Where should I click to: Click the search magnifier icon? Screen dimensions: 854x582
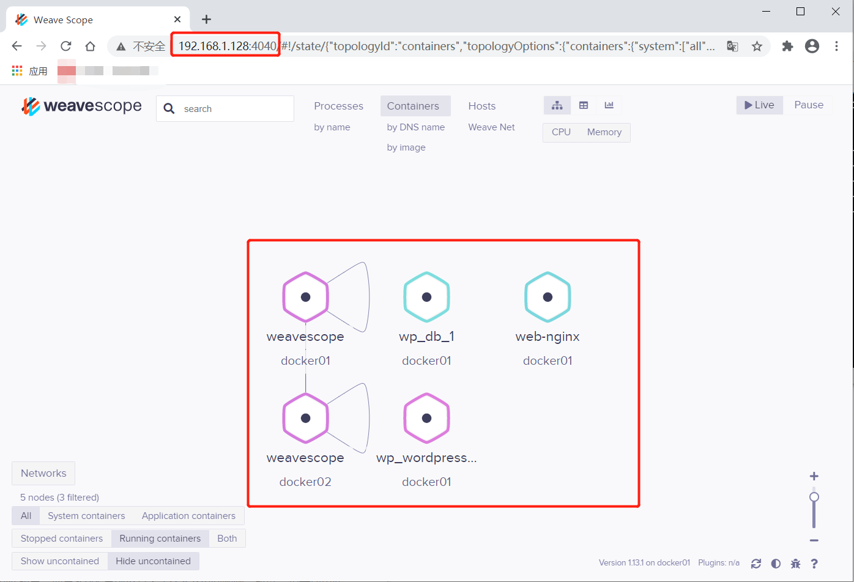tap(169, 109)
